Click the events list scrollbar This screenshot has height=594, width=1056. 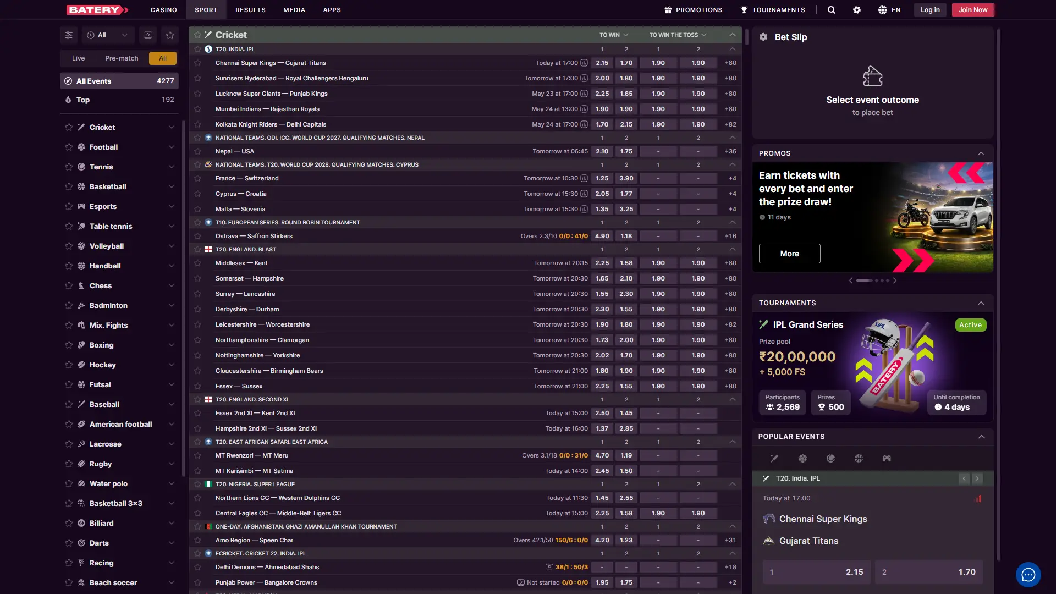(746, 37)
